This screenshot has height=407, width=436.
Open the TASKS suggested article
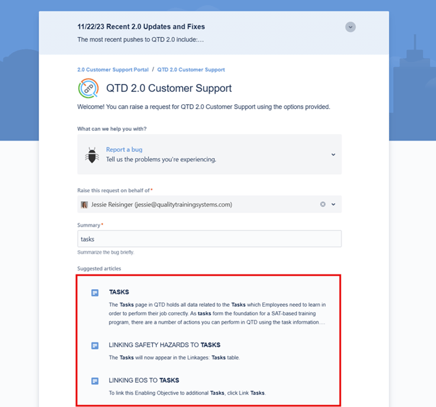pos(119,292)
